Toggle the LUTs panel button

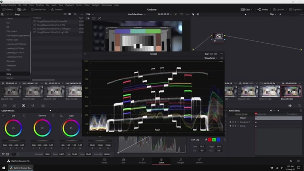22,9
